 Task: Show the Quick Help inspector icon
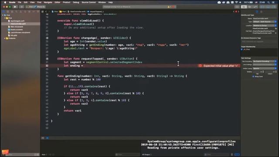(x=261, y=12)
